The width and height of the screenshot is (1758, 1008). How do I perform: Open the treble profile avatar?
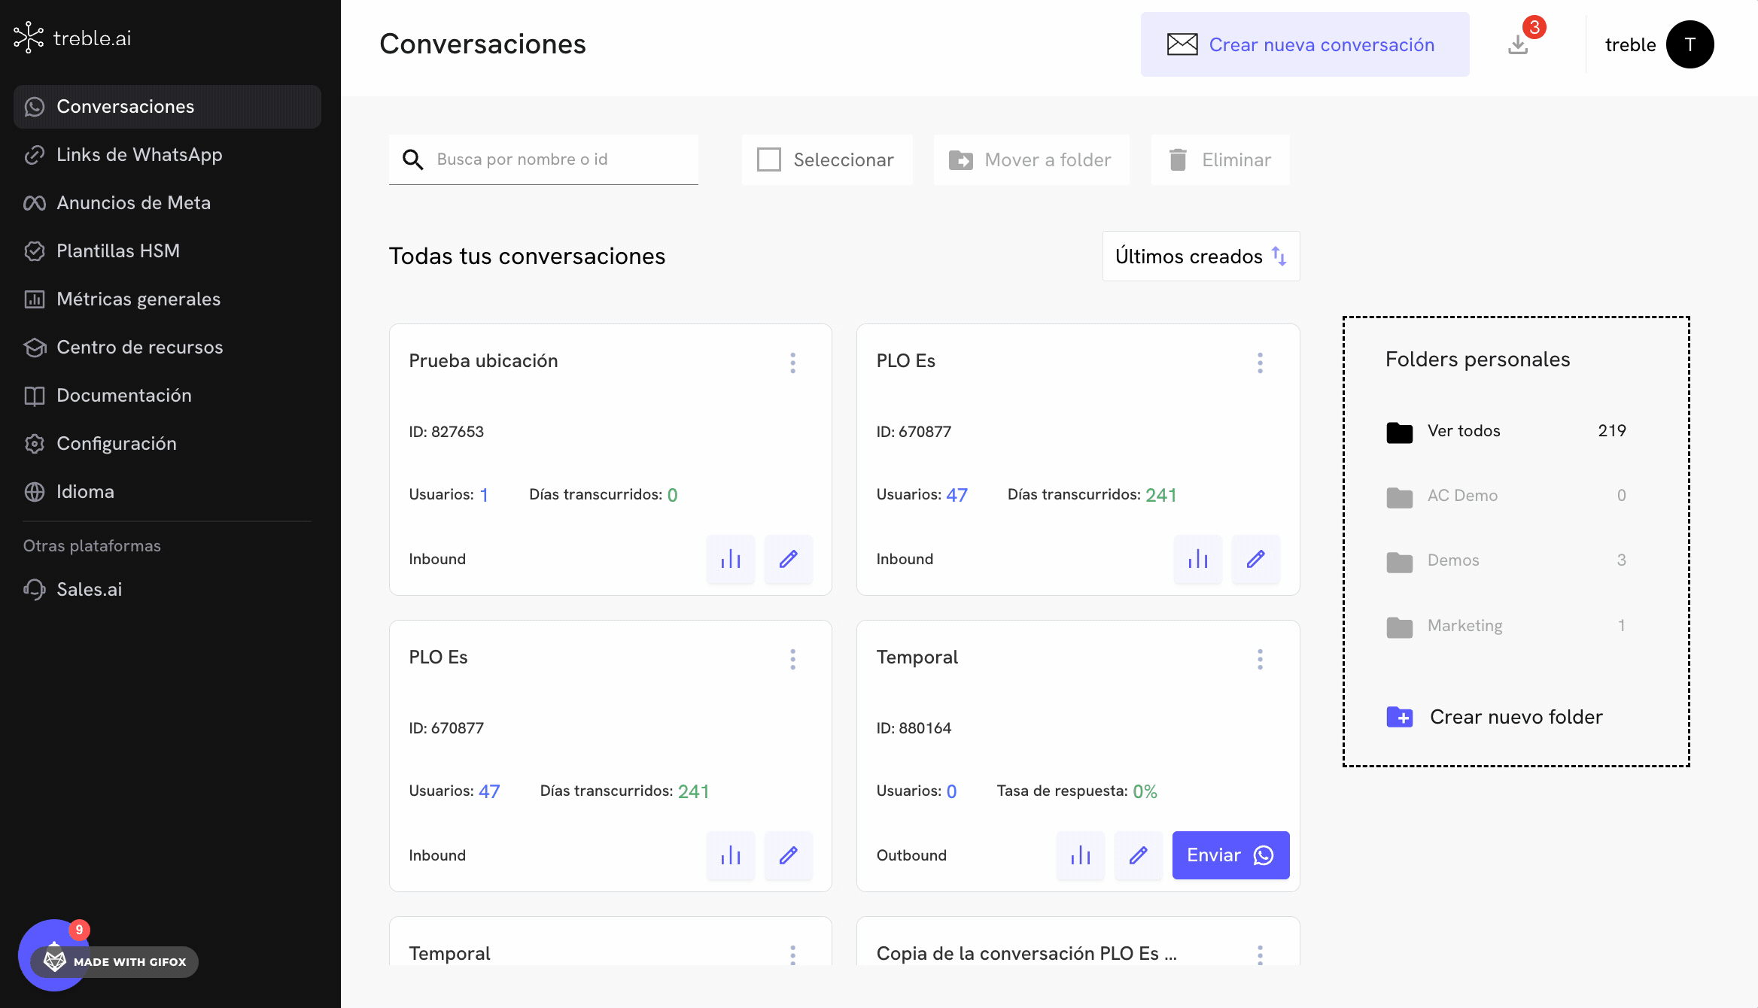click(x=1690, y=44)
